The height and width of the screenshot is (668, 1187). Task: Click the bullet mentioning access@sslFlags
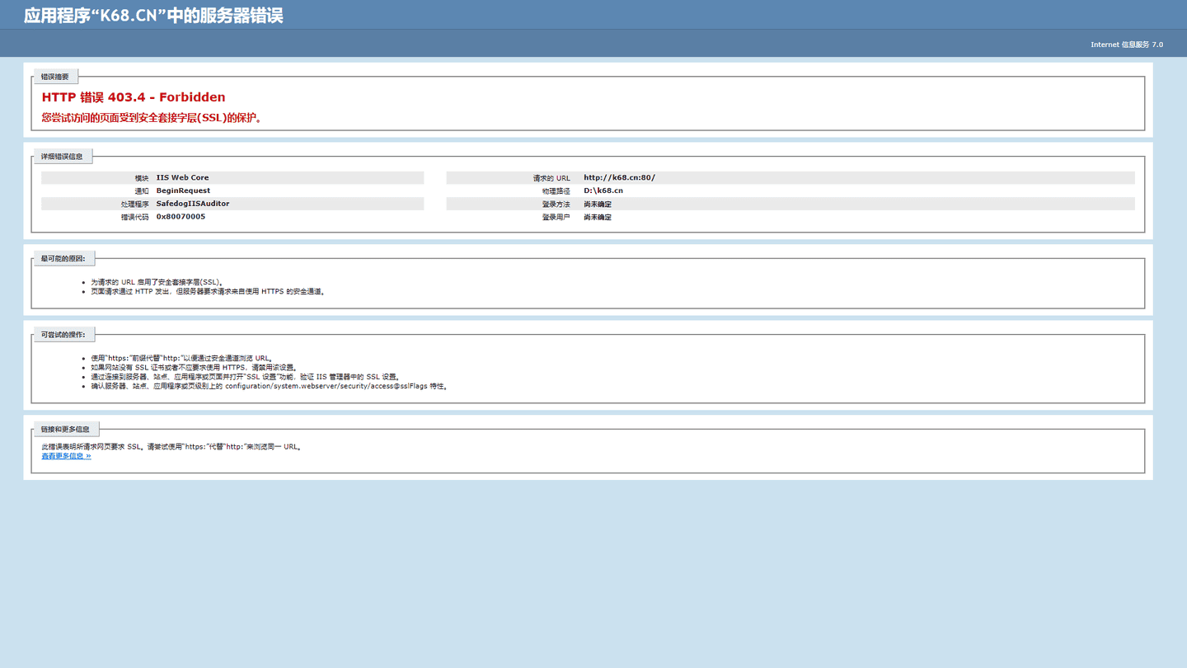[270, 386]
